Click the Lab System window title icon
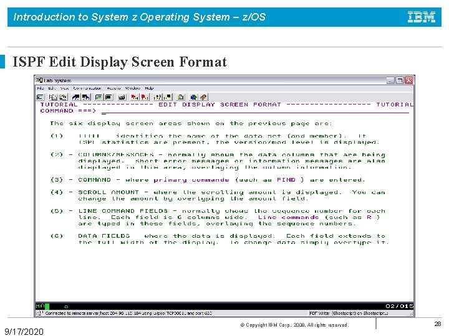This screenshot has width=449, height=336. tap(39, 80)
